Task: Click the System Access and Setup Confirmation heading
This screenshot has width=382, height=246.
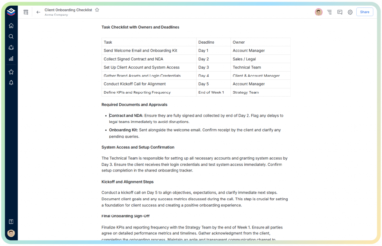Action: [x=138, y=147]
